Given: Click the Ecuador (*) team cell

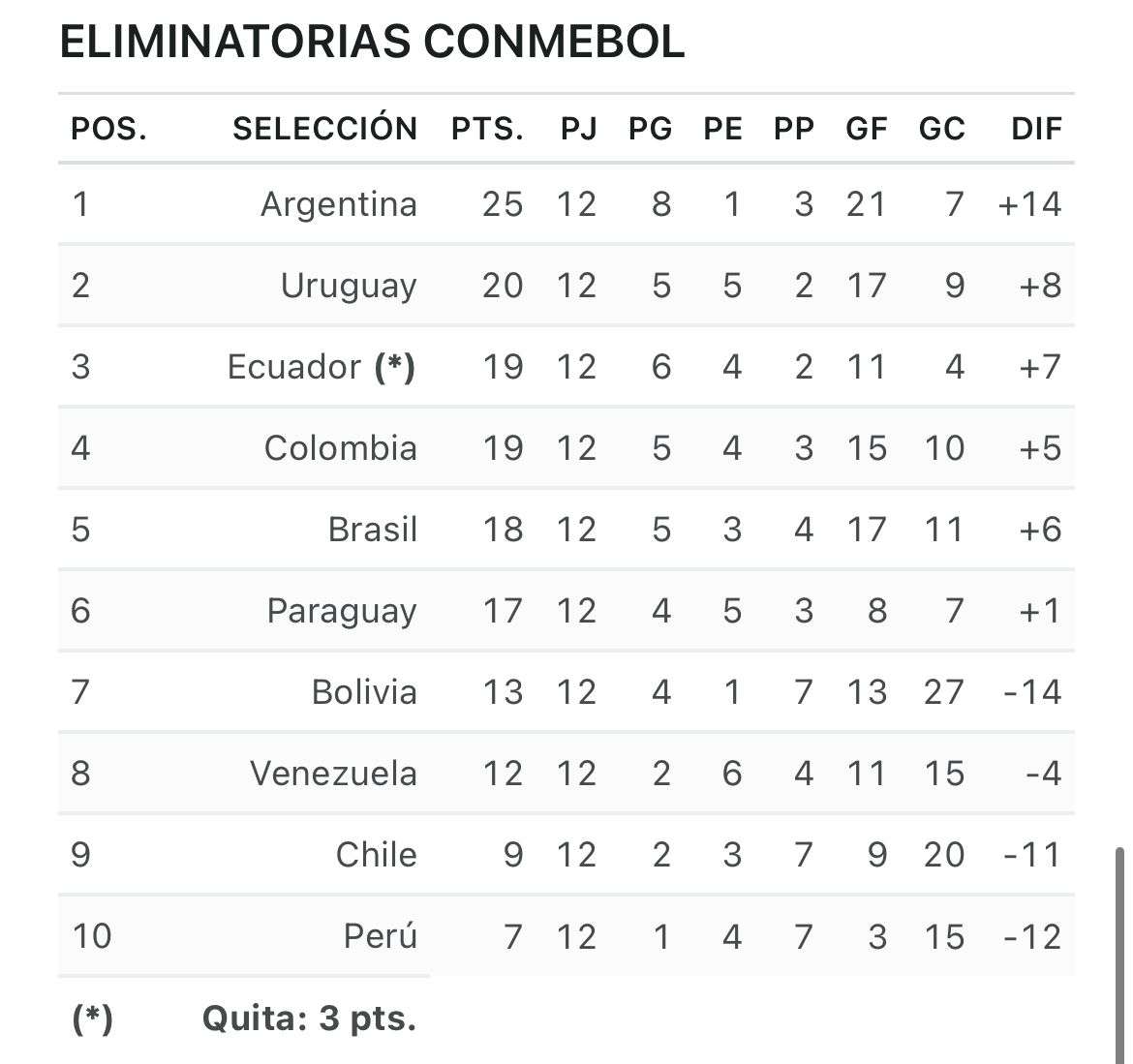Looking at the screenshot, I should pos(322,367).
